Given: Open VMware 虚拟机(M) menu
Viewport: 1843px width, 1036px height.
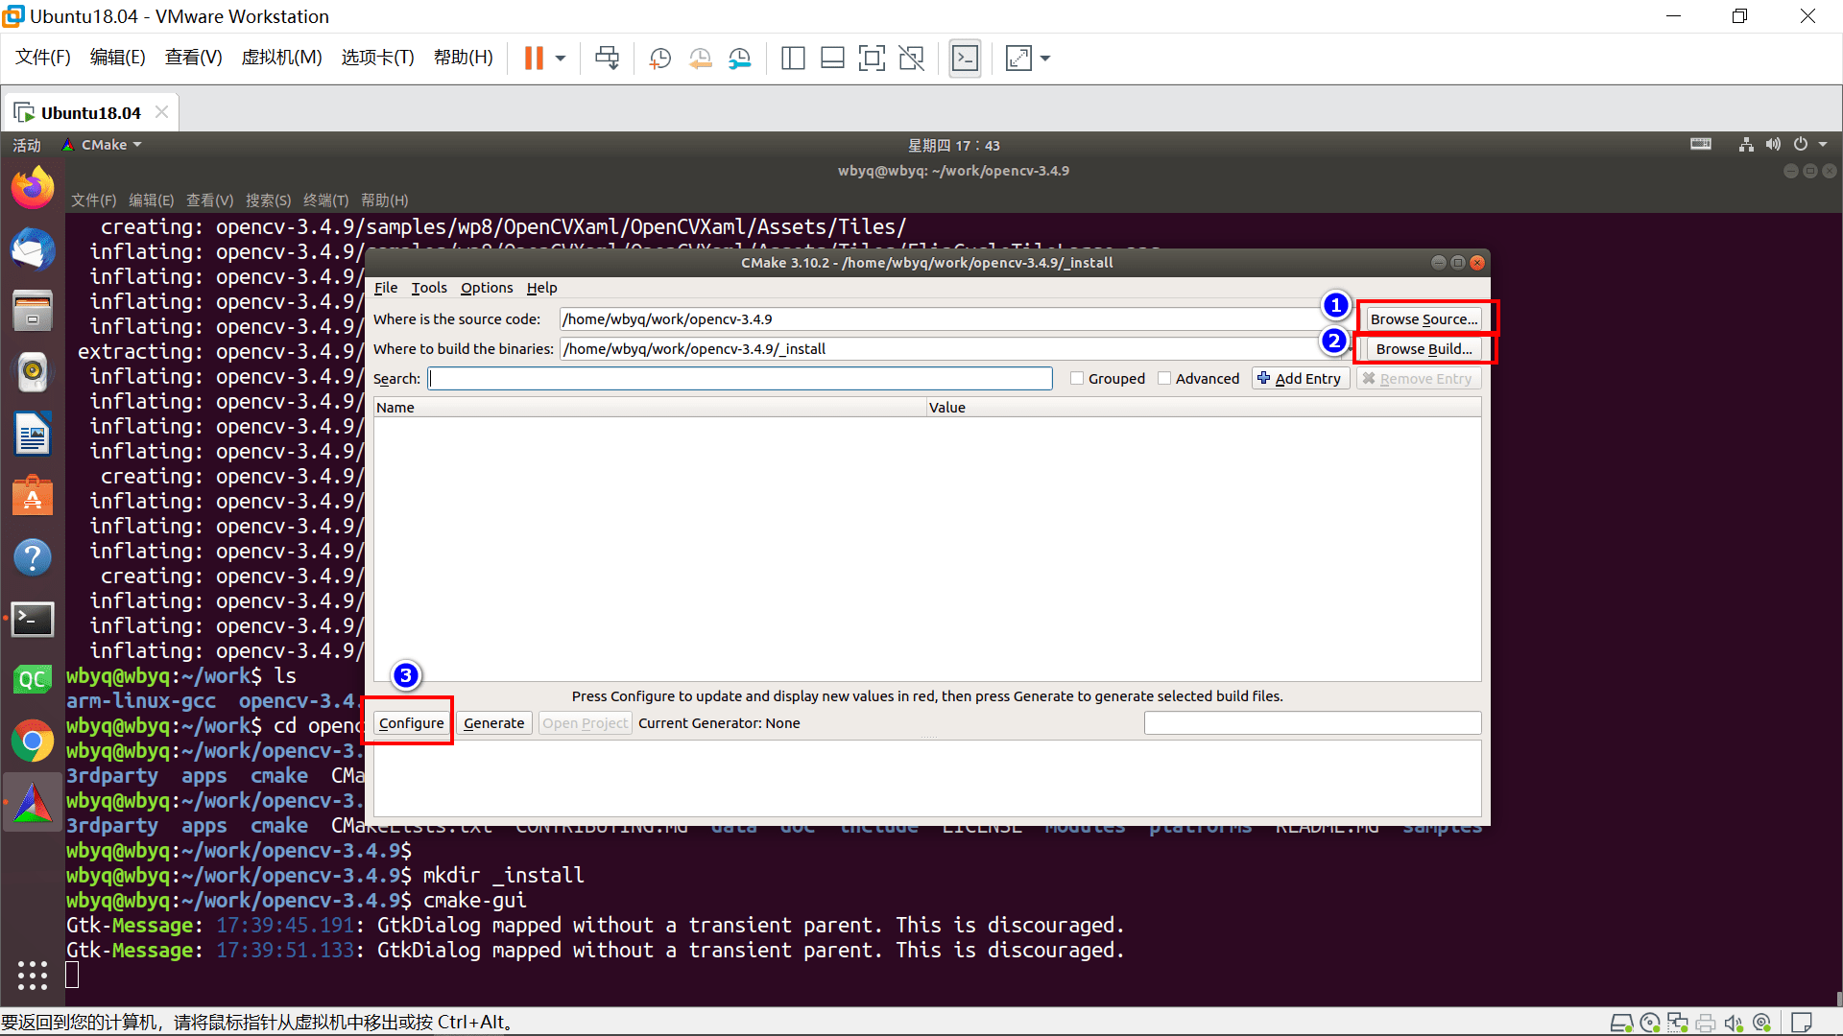Looking at the screenshot, I should pos(281,58).
